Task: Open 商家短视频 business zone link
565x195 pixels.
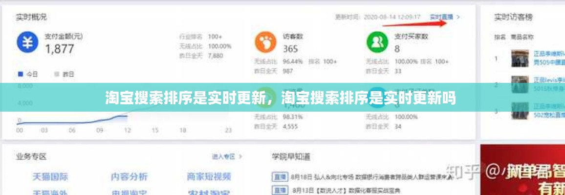Action: (x=209, y=176)
